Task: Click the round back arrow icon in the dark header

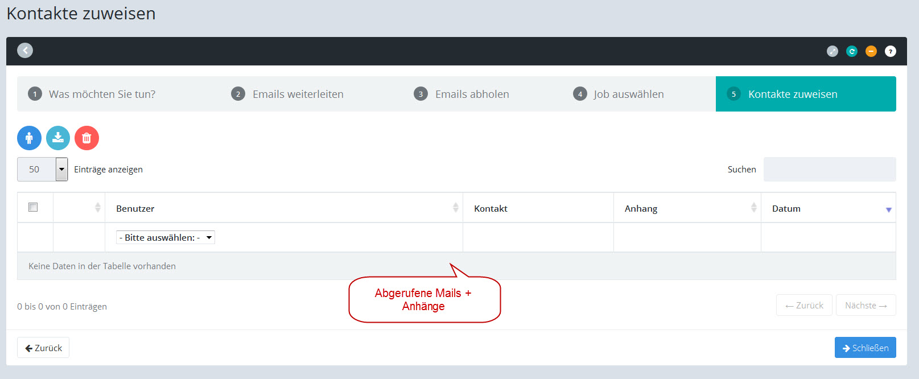Action: [25, 51]
